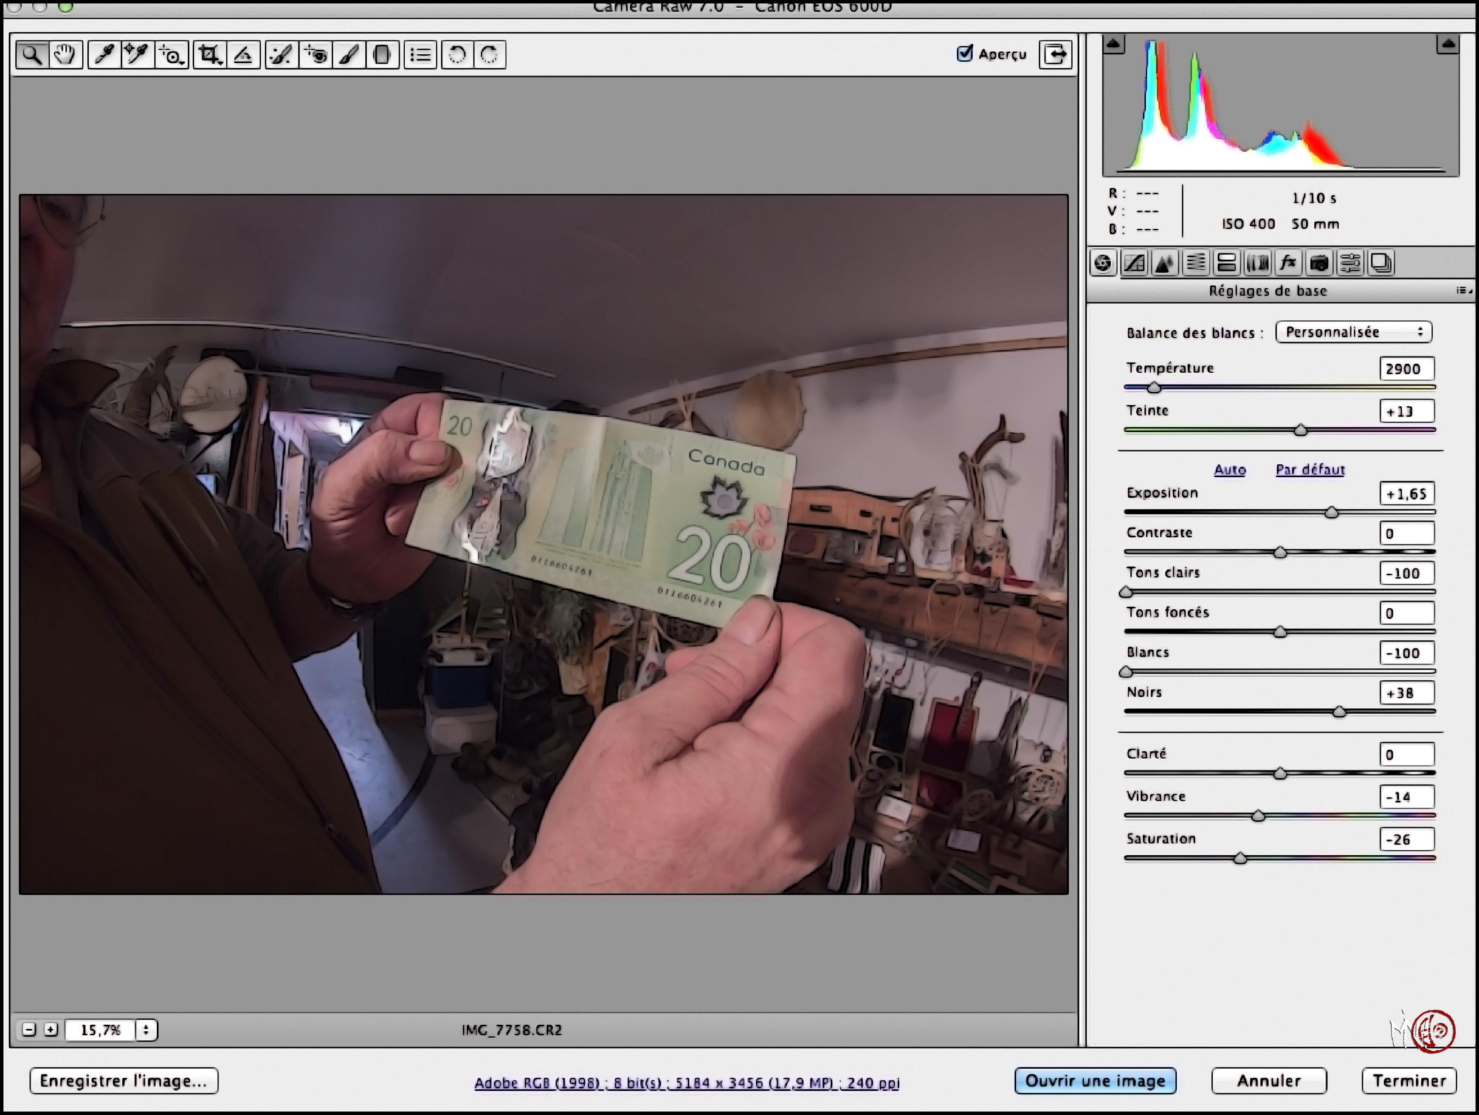The width and height of the screenshot is (1479, 1115).
Task: Uncheck the Aperçu preview checkbox
Action: (965, 53)
